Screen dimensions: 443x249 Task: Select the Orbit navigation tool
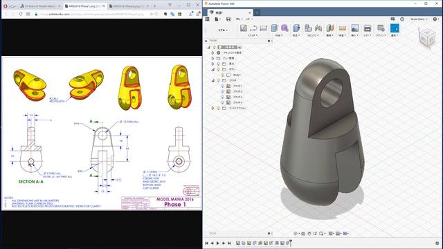pos(296,234)
